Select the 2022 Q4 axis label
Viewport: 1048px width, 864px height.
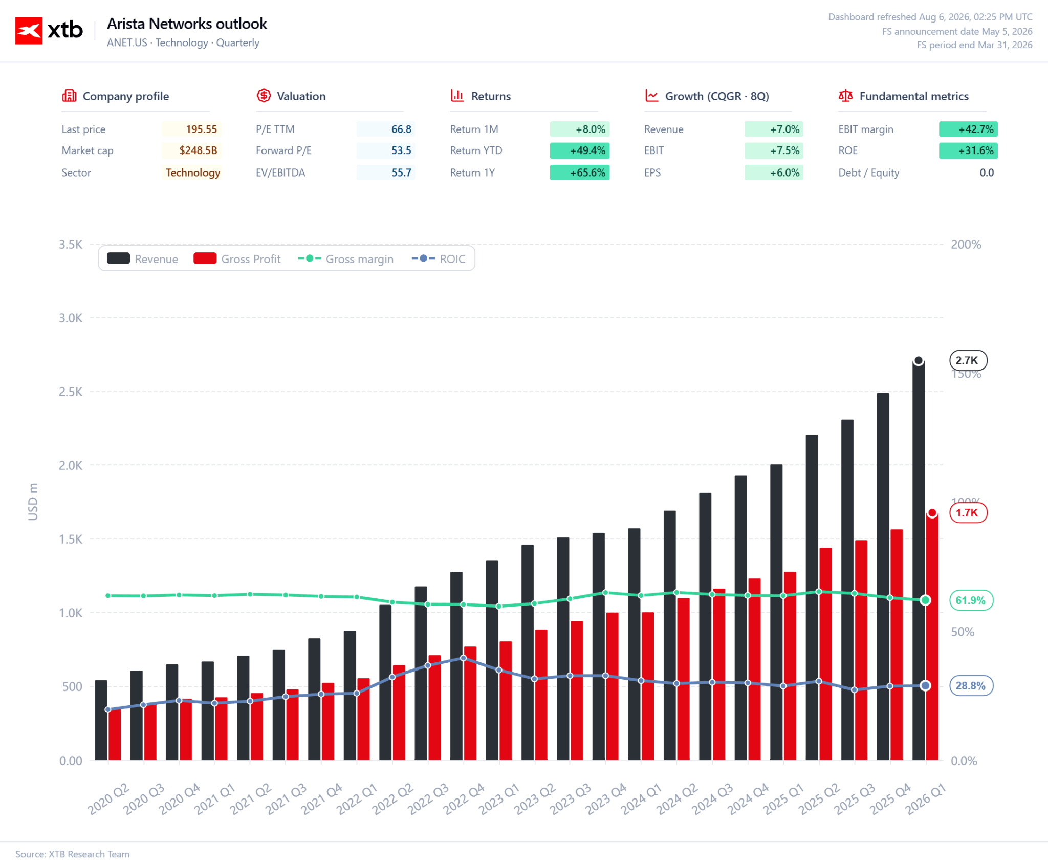pos(464,798)
